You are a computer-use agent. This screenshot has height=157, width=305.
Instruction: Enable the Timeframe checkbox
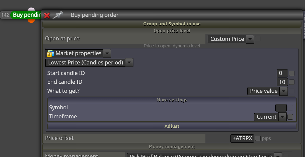pyautogui.click(x=290, y=117)
